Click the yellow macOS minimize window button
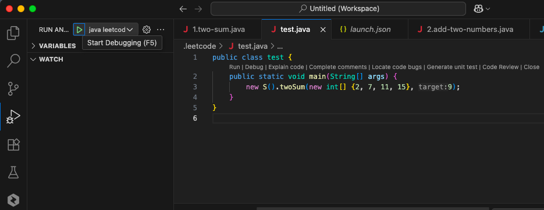The image size is (544, 210). (21, 9)
